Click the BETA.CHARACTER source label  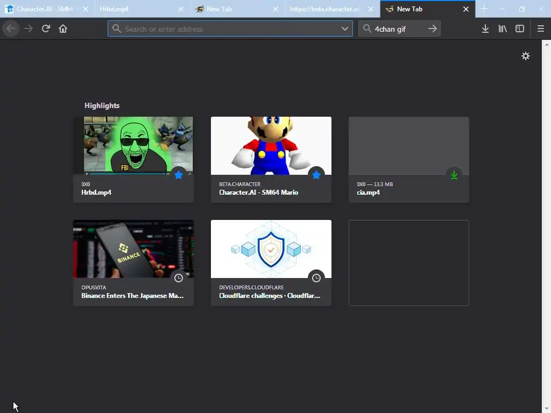tap(239, 184)
